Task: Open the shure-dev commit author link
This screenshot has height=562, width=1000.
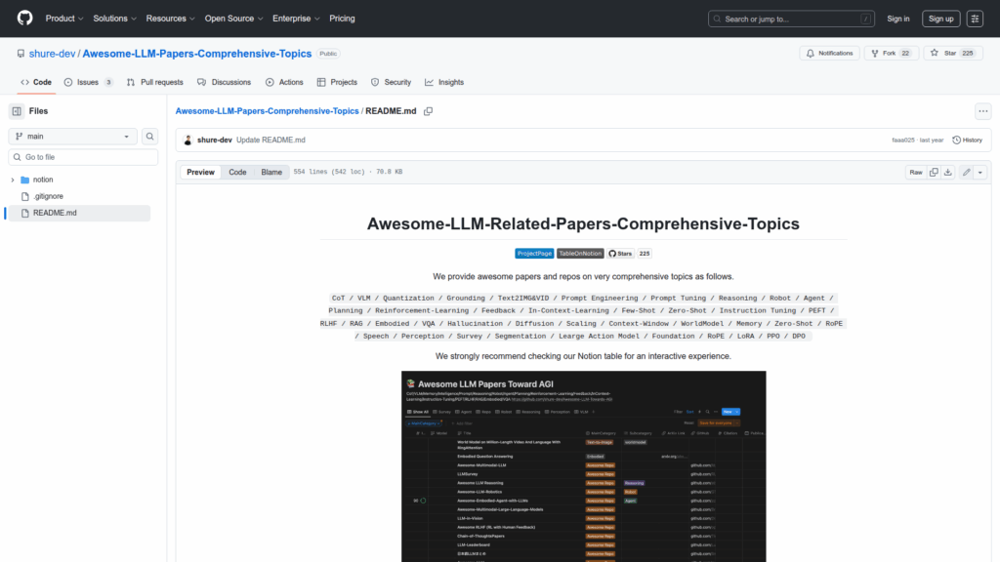Action: tap(215, 140)
